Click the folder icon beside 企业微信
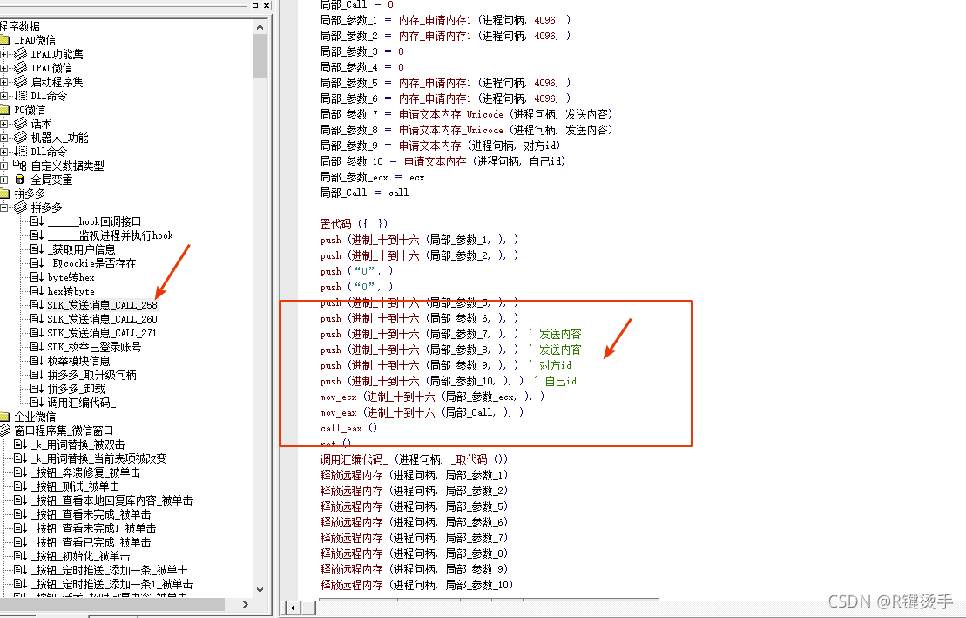The width and height of the screenshot is (966, 618). (5, 417)
